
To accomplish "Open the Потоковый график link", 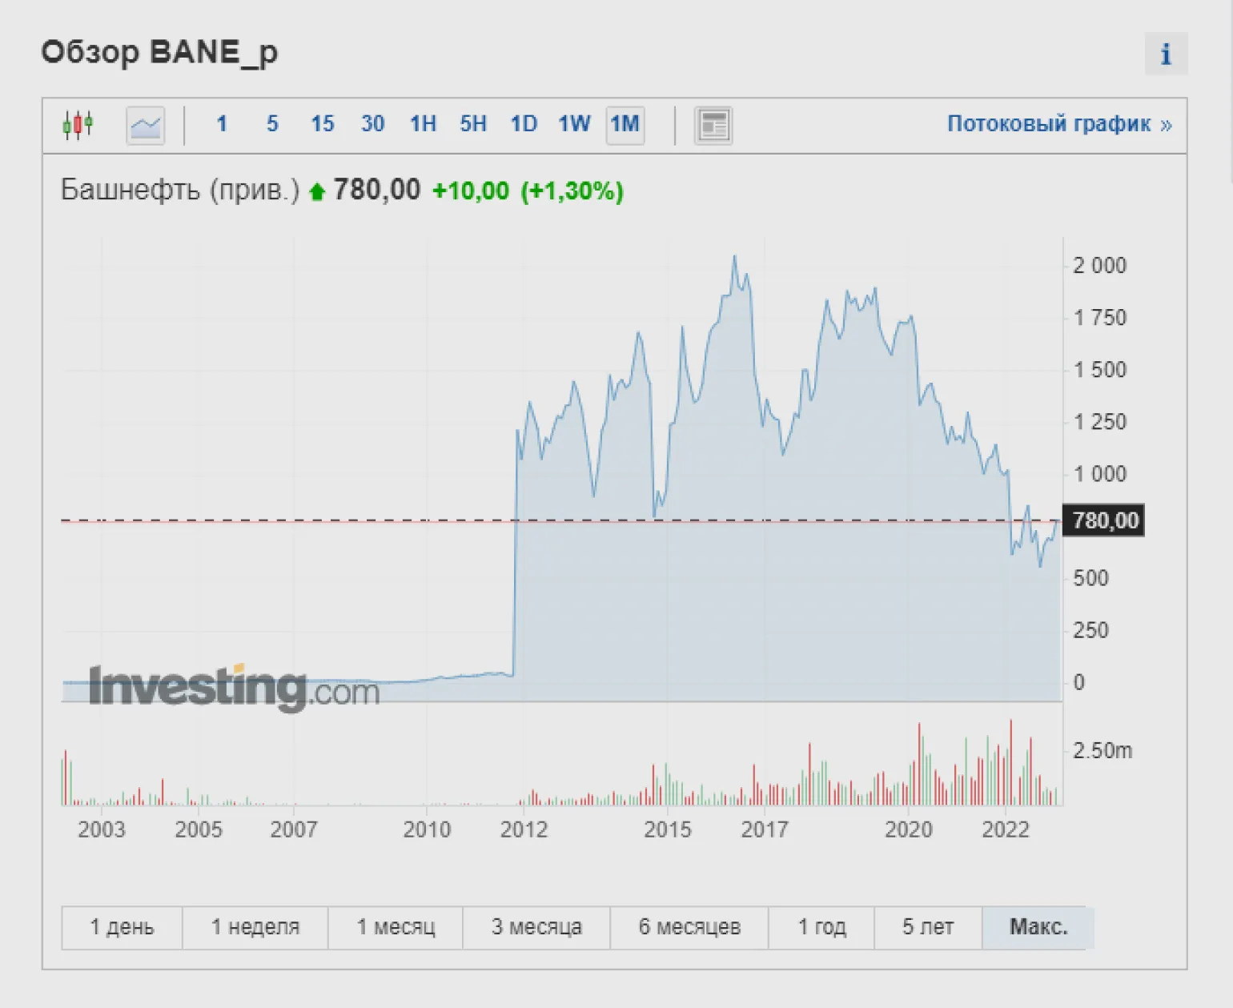I will [x=1058, y=124].
